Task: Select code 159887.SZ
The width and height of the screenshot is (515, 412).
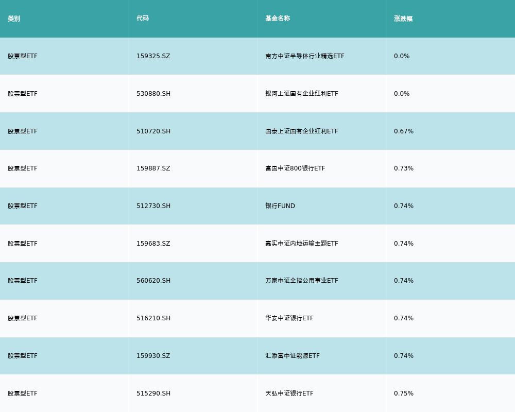Action: pos(153,168)
